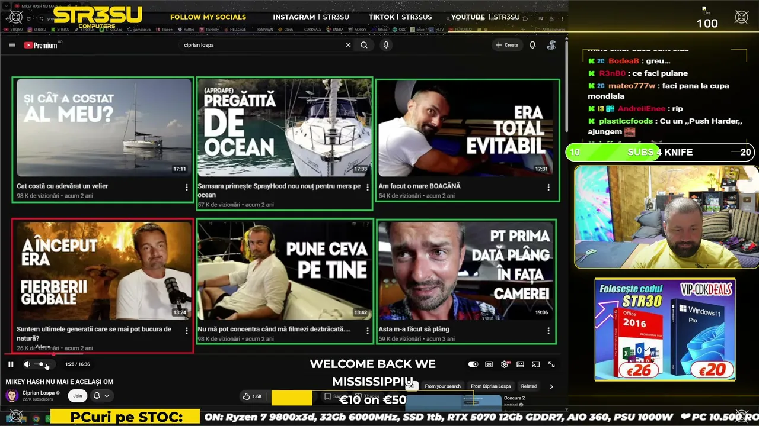This screenshot has width=759, height=426.
Task: Open the Ciprian Lospa channel name link
Action: [39, 393]
